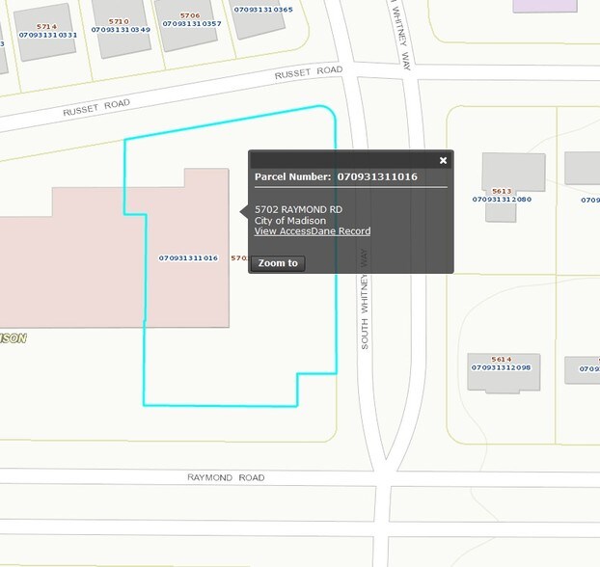Click parcel number 070931310331 label

pyautogui.click(x=48, y=35)
